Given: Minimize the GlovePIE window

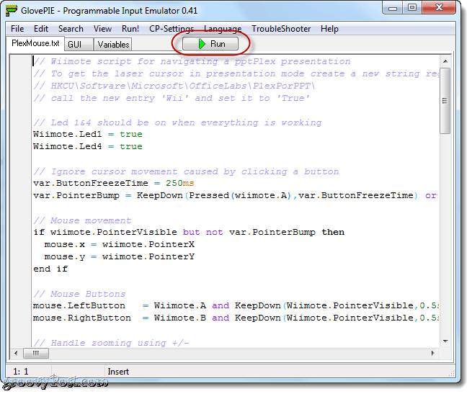Looking at the screenshot, I should coord(393,9).
